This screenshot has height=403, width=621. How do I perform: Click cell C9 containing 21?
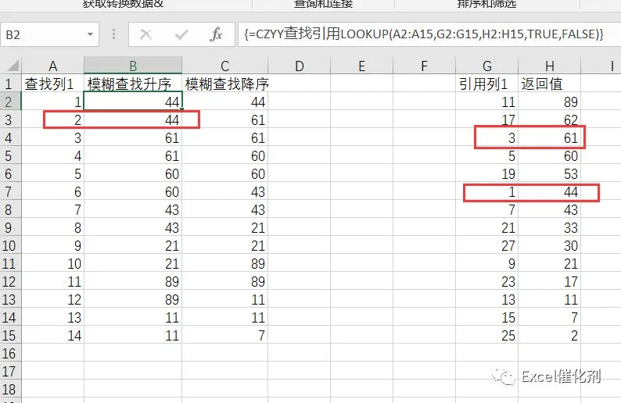tap(225, 227)
